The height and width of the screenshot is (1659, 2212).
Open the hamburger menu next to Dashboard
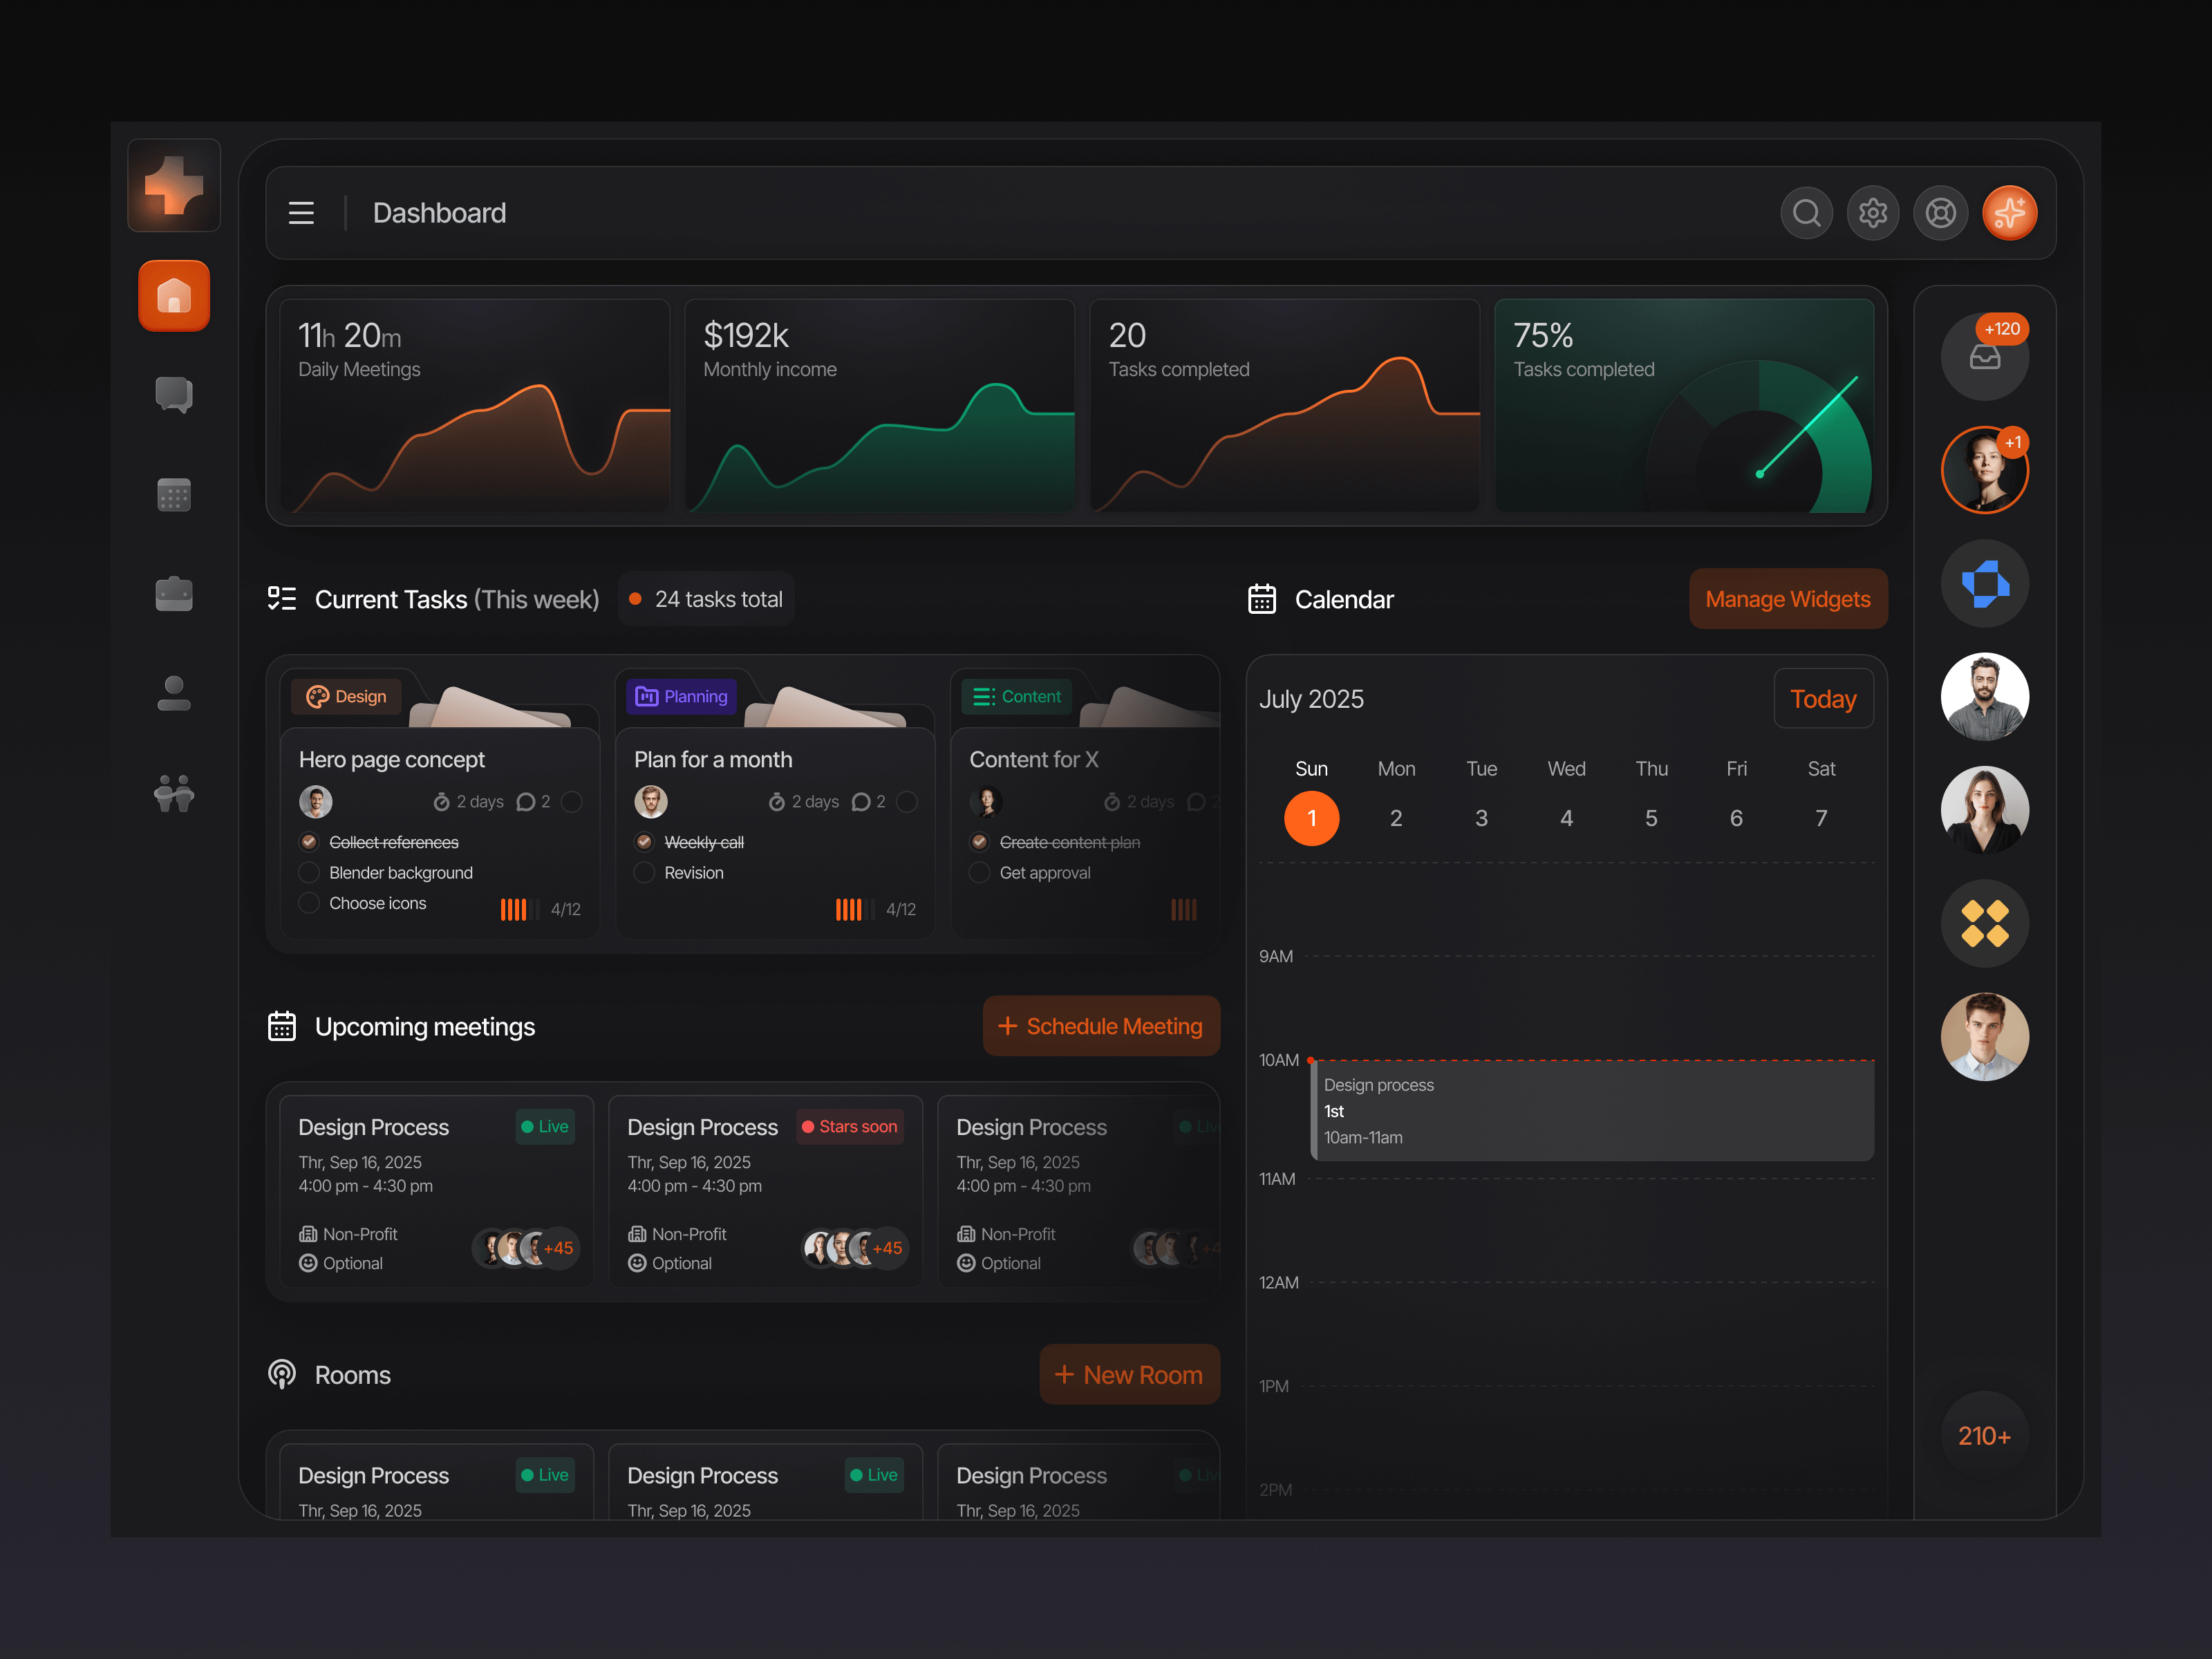click(301, 212)
